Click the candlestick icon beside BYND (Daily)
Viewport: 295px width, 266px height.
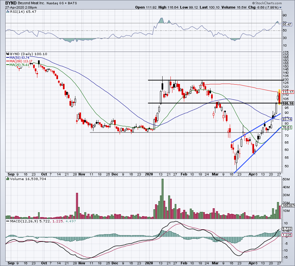pyautogui.click(x=8, y=54)
